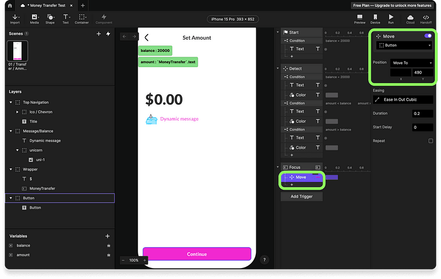Select the Focus trigger
441x279 pixels.
pos(302,167)
